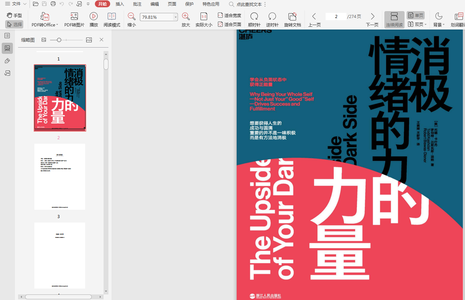Click the small thumbnail size icon
This screenshot has height=300, width=465.
[x=44, y=40]
